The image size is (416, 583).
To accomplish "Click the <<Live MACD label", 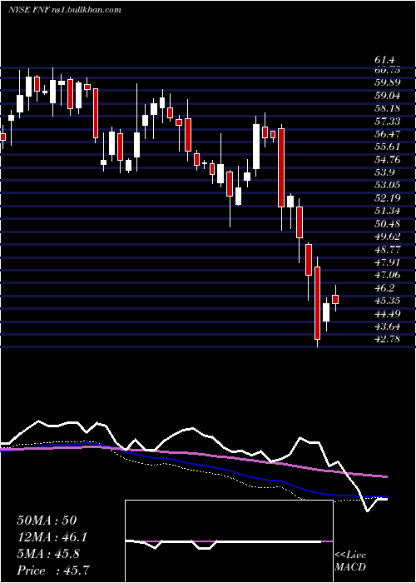I will point(350,561).
